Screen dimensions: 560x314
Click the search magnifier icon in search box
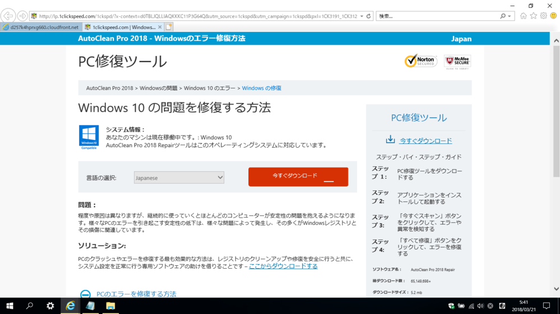coord(503,16)
